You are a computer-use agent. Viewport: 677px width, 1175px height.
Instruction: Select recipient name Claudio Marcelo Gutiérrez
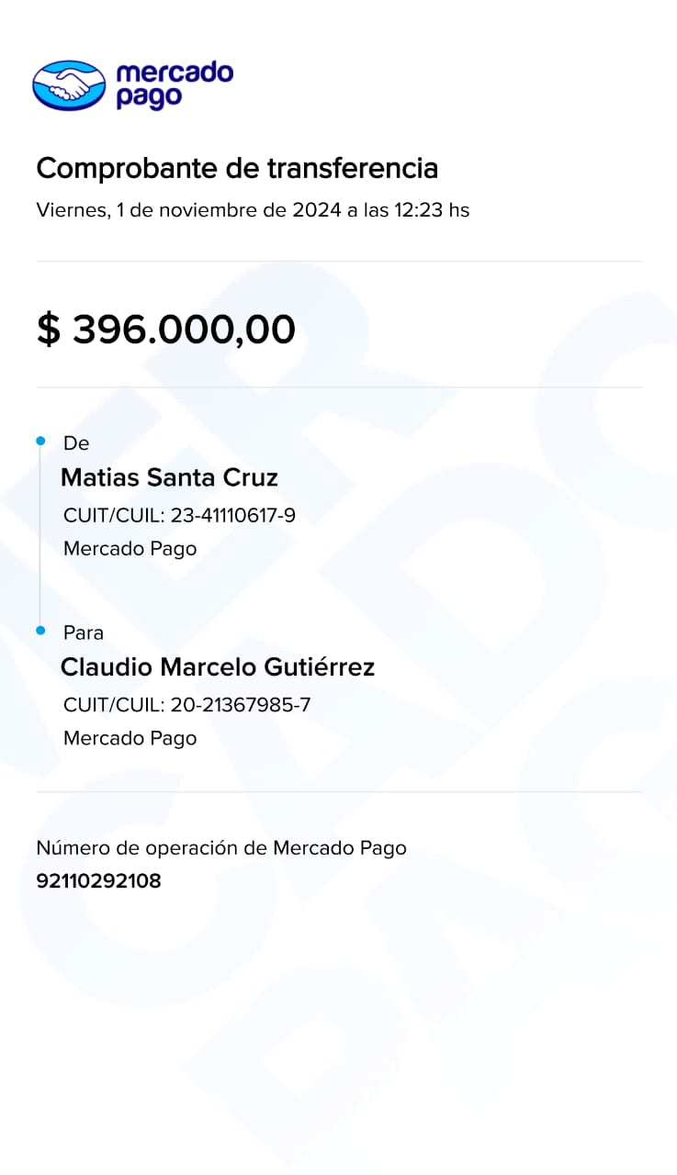pyautogui.click(x=218, y=667)
